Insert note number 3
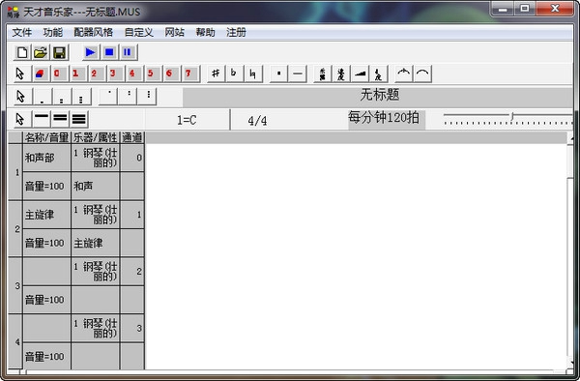Image resolution: width=580 pixels, height=381 pixels. pos(115,73)
